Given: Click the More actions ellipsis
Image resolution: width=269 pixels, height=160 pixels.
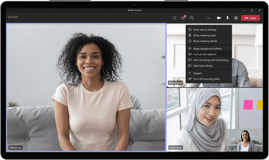Looking at the screenshot, I should pos(209,18).
